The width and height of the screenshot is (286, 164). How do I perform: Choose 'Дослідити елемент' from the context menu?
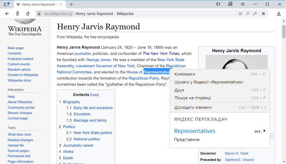pyautogui.click(x=220, y=108)
